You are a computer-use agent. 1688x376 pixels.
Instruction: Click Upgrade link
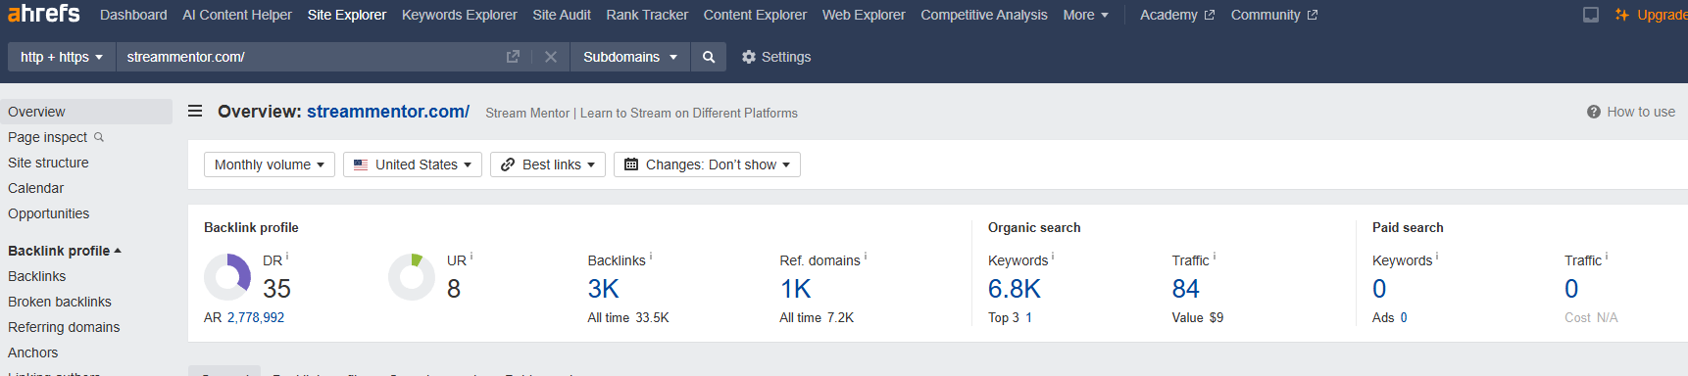pyautogui.click(x=1662, y=15)
